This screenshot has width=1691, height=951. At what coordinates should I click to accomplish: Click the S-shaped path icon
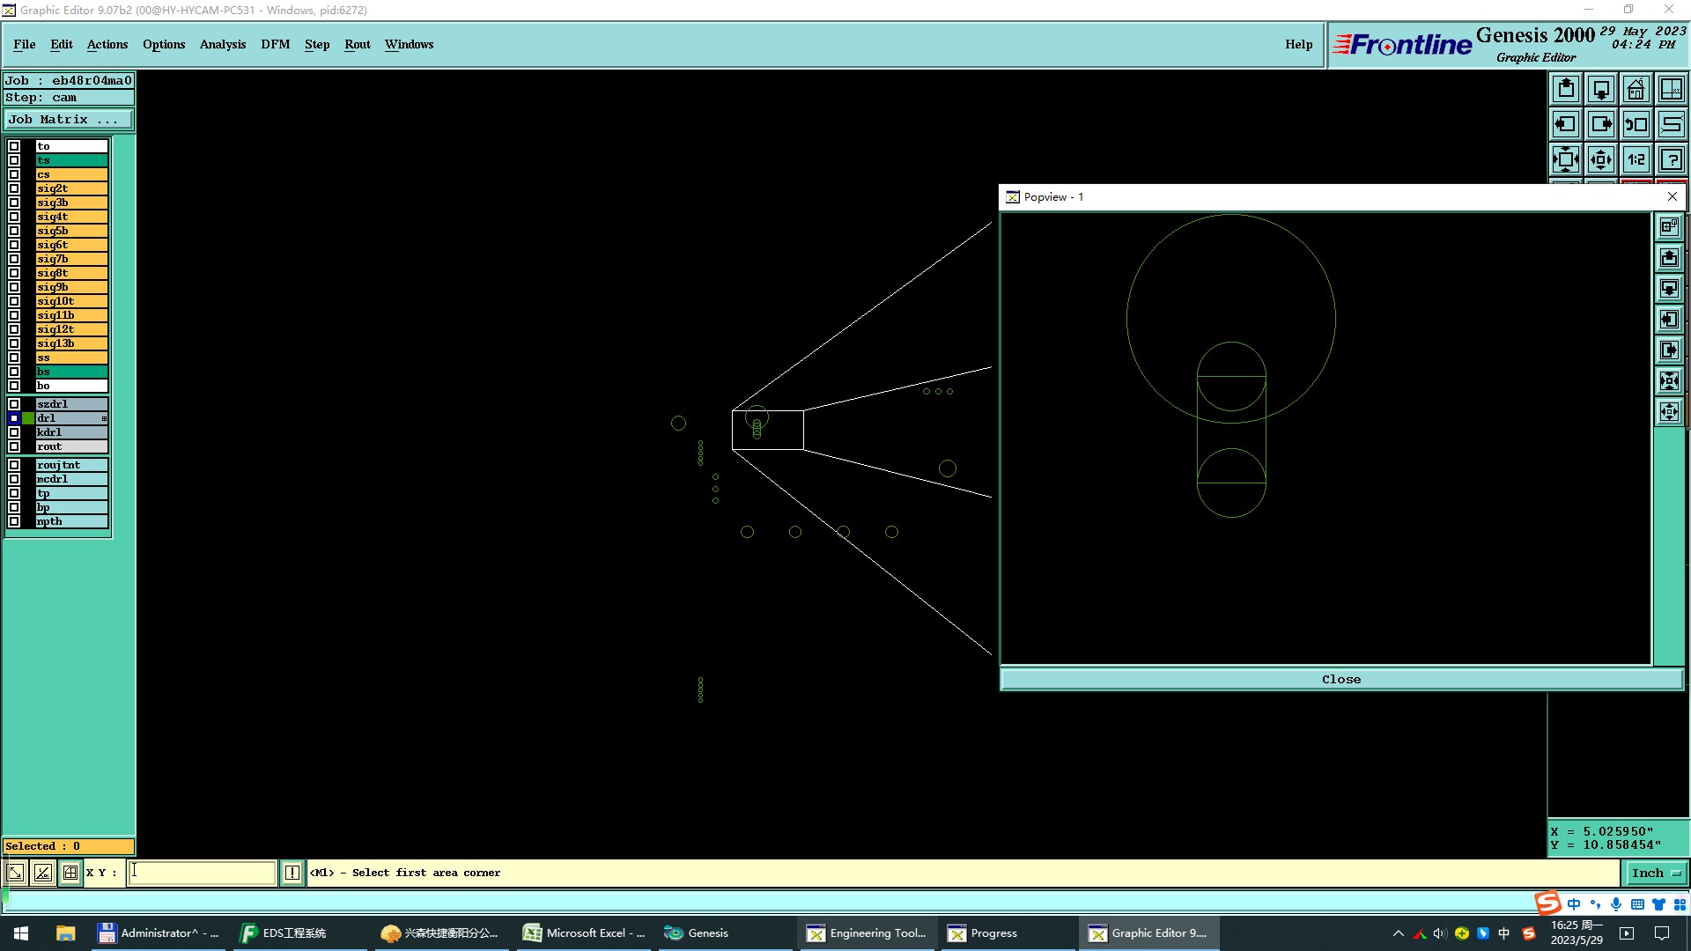[x=1671, y=124]
